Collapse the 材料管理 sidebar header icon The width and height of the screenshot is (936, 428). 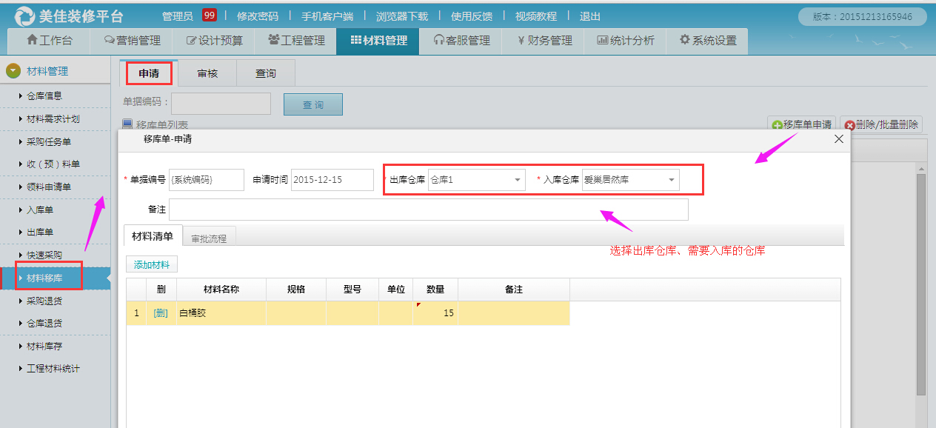coord(13,71)
